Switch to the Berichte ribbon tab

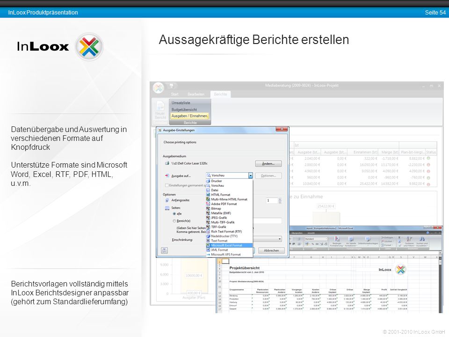220,94
